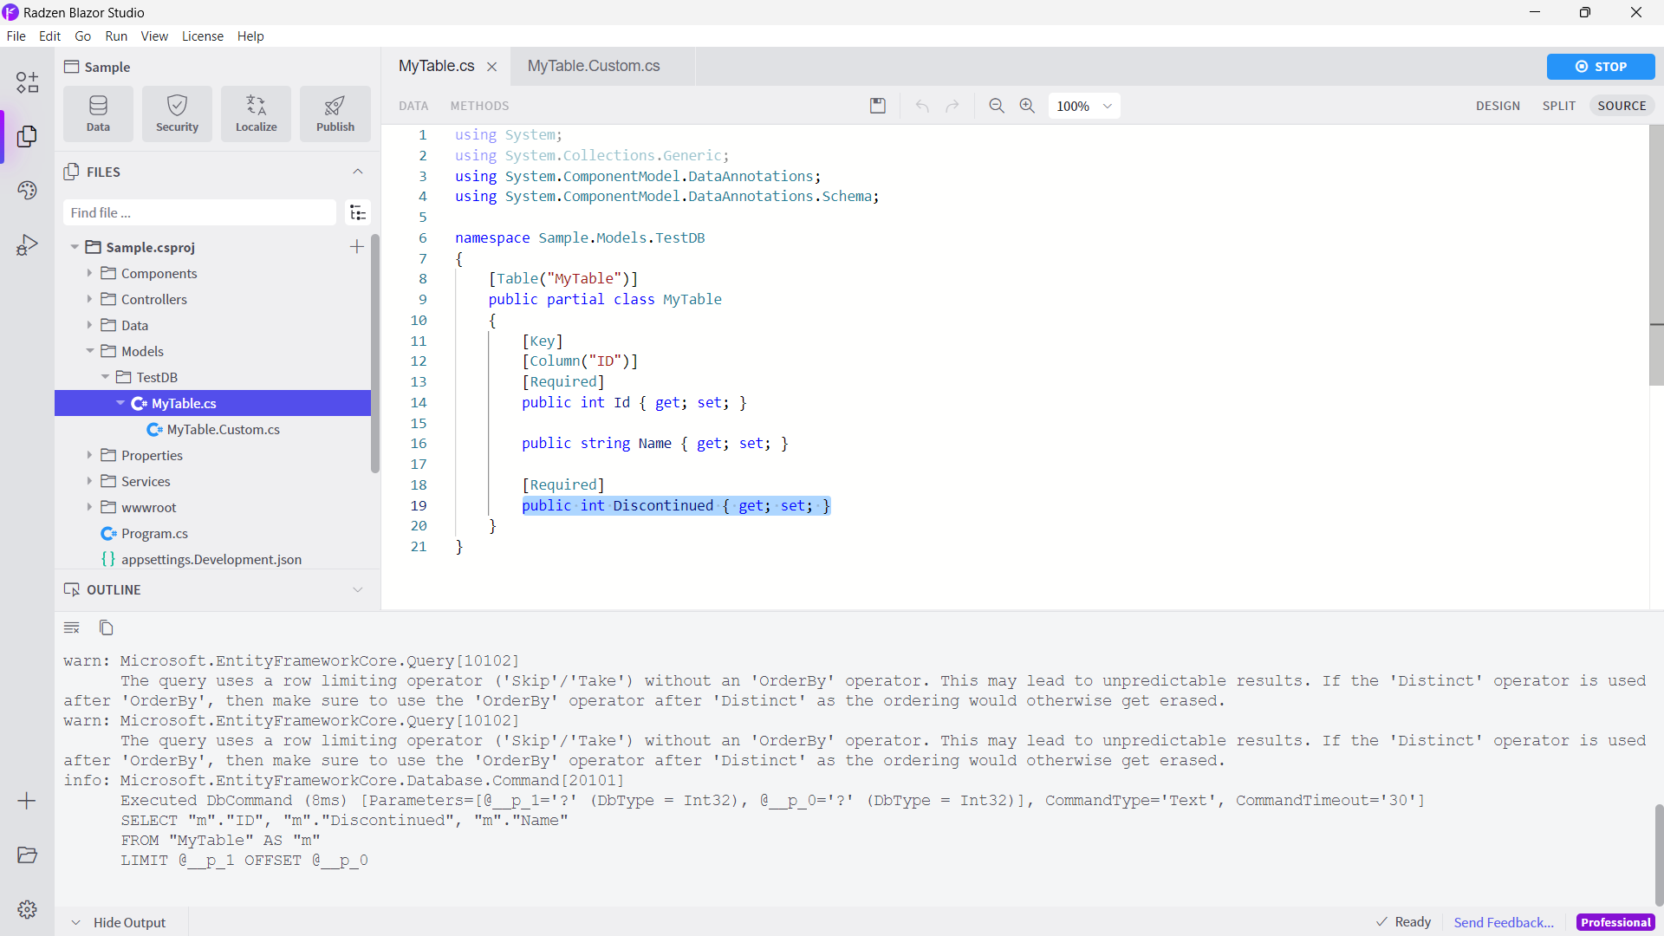Copy the output log contents
1664x936 pixels.
106,627
